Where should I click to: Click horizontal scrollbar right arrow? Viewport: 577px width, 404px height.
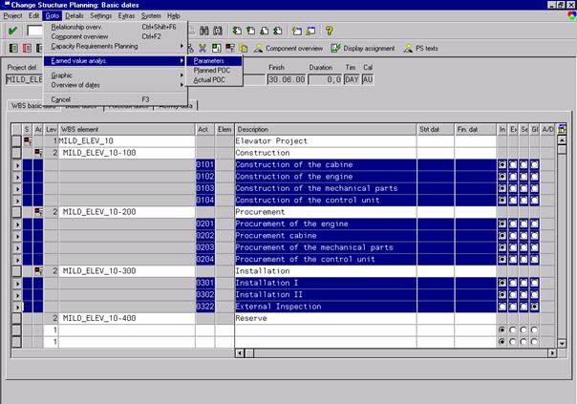552,353
